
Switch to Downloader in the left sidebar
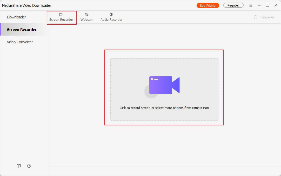17,17
